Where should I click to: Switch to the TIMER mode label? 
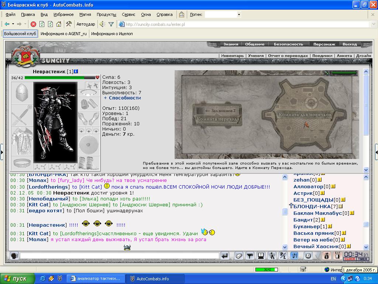(362, 259)
